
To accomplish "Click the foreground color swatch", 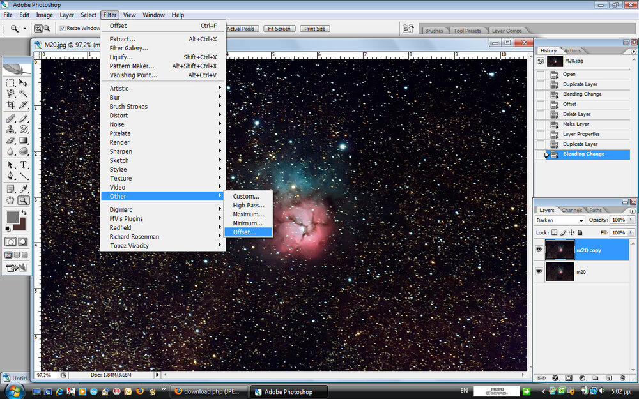I will tap(12, 217).
